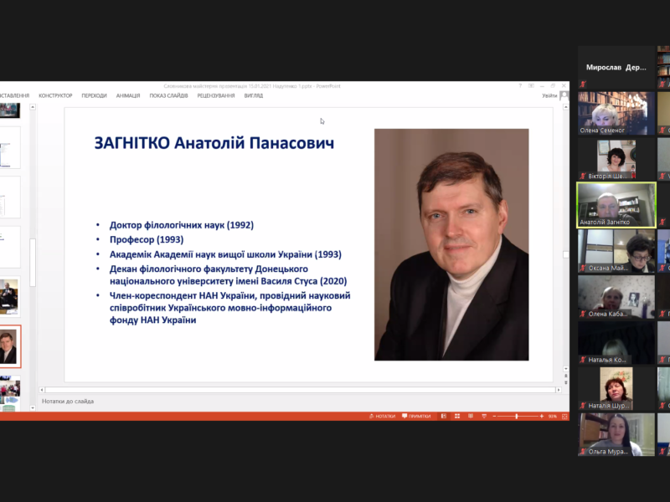
Task: Switch to Slide Sorter view
Action: point(456,416)
